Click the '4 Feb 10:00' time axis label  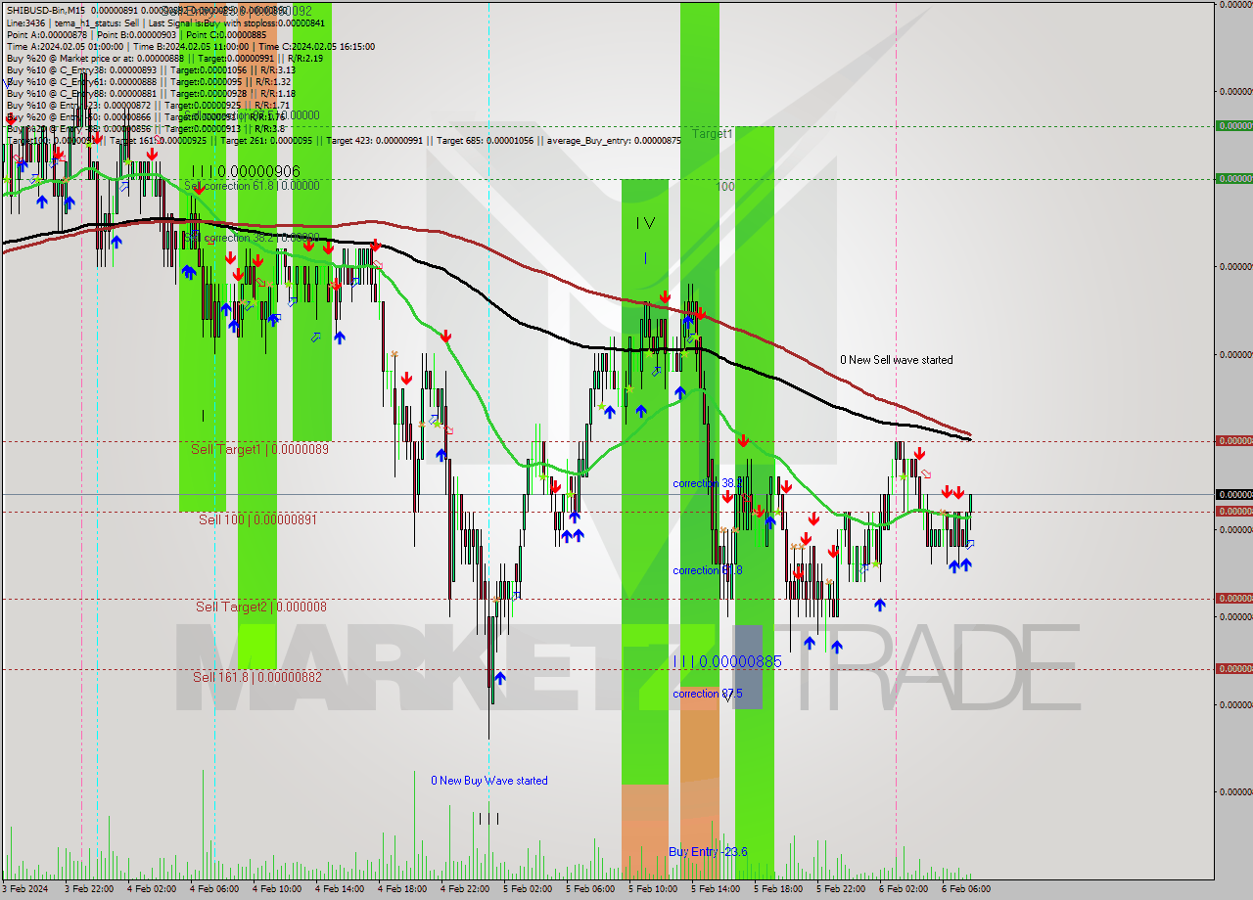pyautogui.click(x=277, y=889)
